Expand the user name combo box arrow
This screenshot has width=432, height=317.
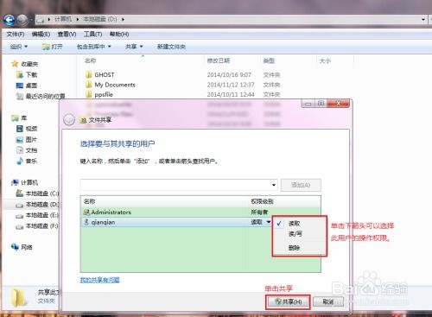click(x=274, y=185)
